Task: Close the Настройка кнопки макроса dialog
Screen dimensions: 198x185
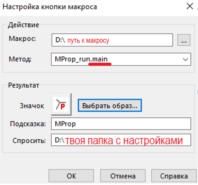Action: [x=188, y=6]
